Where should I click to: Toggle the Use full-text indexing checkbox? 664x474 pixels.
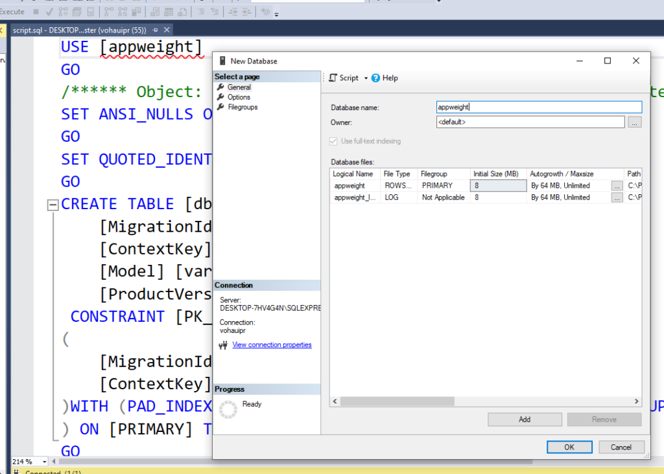(x=334, y=141)
